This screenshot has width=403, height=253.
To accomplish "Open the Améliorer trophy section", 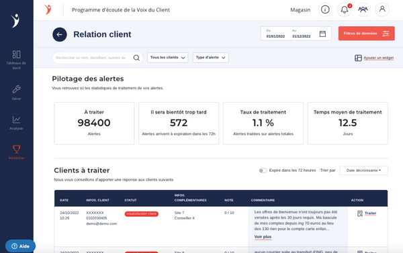I will (x=16, y=152).
